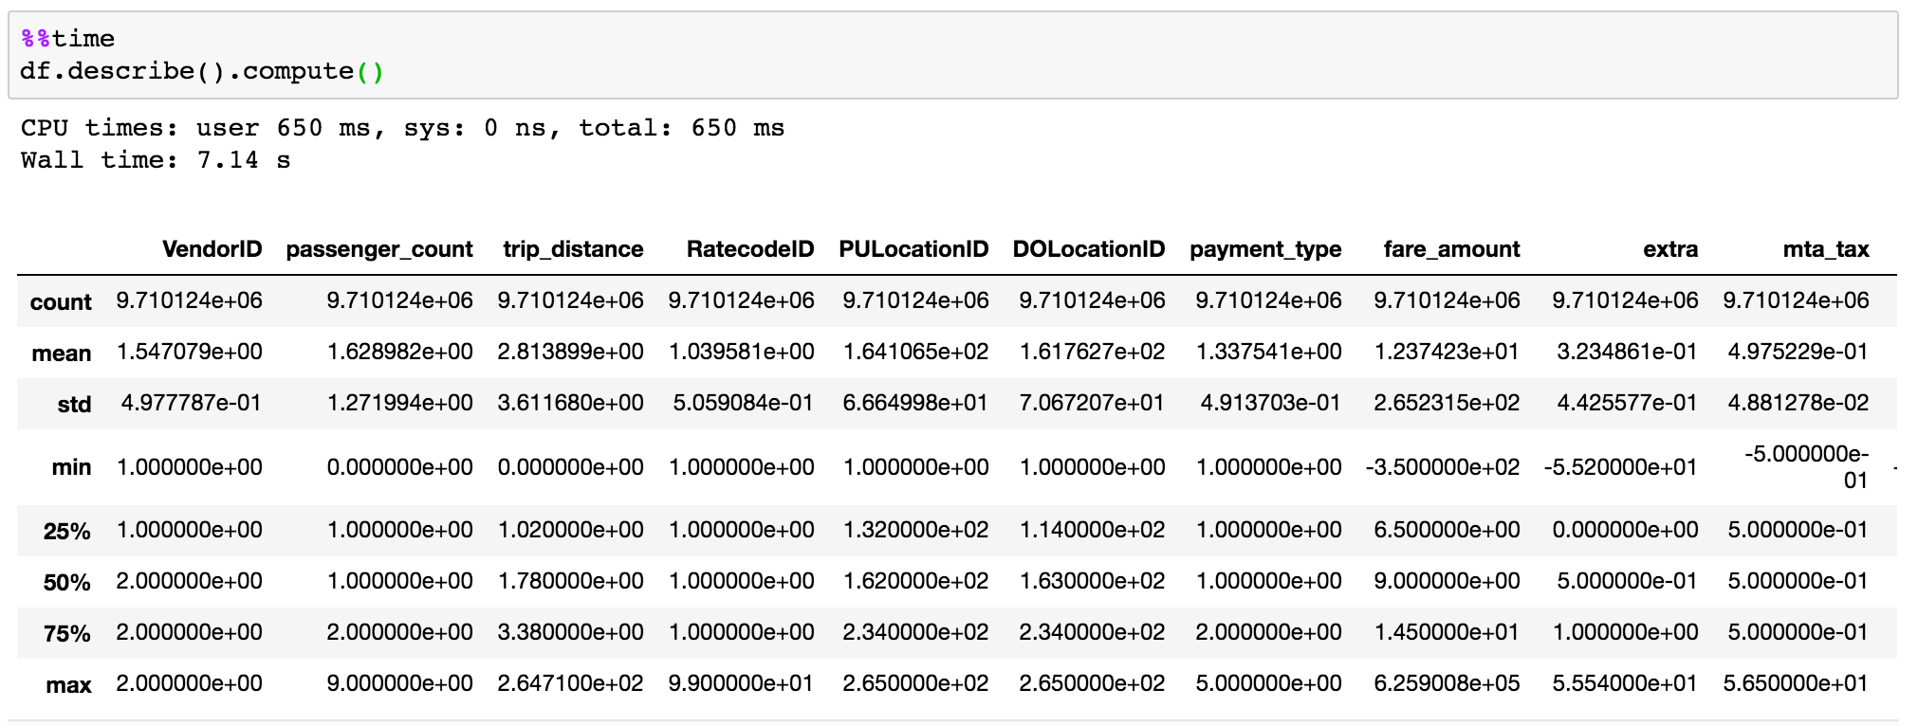1918x726 pixels.
Task: Click the max fare_amount value 6.259008e+05
Action: click(1447, 683)
